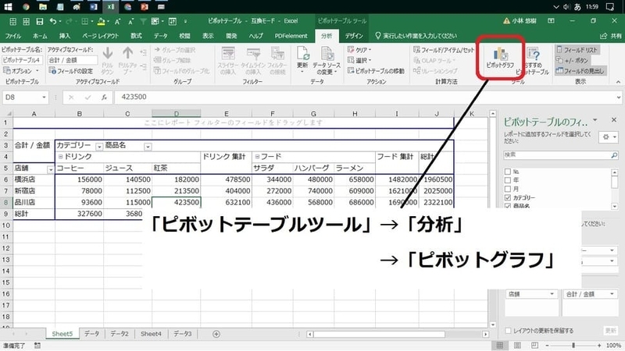This screenshot has height=351, width=625.
Task: Open the 商品名 filter dropdown
Action: tap(148, 147)
